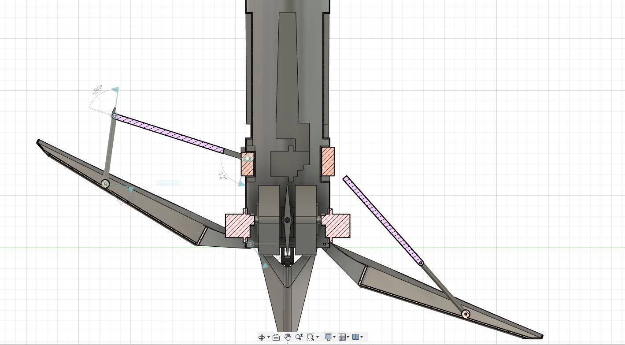Image resolution: width=625 pixels, height=345 pixels.
Task: Expand the Viewports dropdown arrow
Action: (x=362, y=338)
